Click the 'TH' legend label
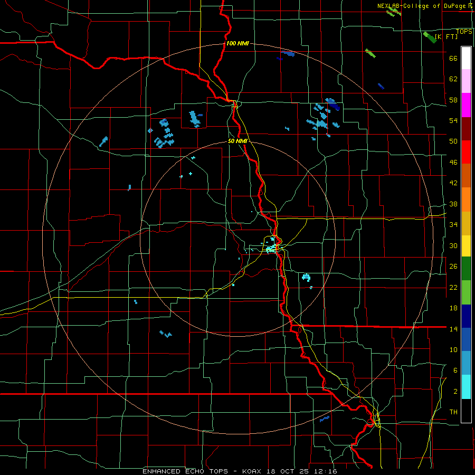The width and height of the screenshot is (475, 475). pos(453,412)
